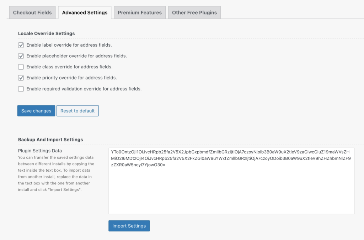
Task: Click 'Enable required validation override' label text
Action: [84, 89]
